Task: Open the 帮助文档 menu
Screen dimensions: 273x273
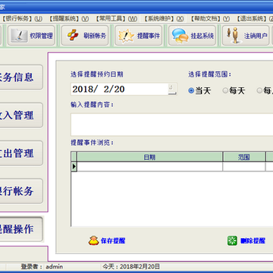Action: click(x=210, y=19)
